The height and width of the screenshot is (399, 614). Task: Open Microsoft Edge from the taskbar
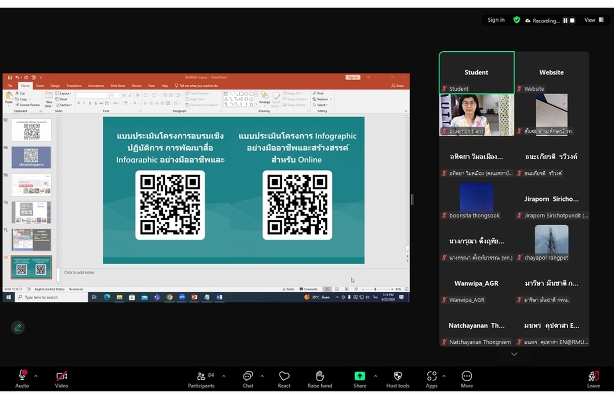(107, 297)
